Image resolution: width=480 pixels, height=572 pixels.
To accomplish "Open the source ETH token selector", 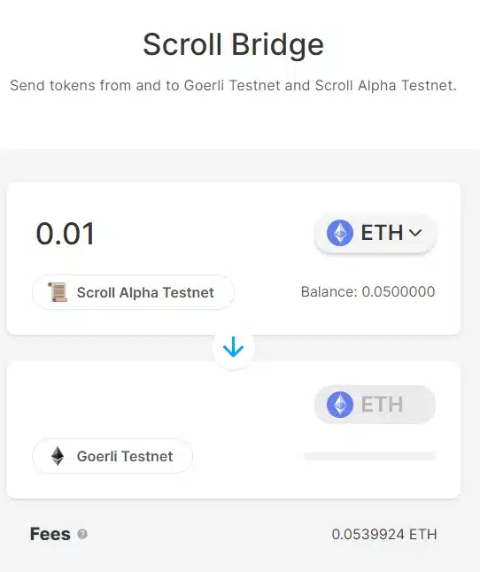I will [x=375, y=233].
